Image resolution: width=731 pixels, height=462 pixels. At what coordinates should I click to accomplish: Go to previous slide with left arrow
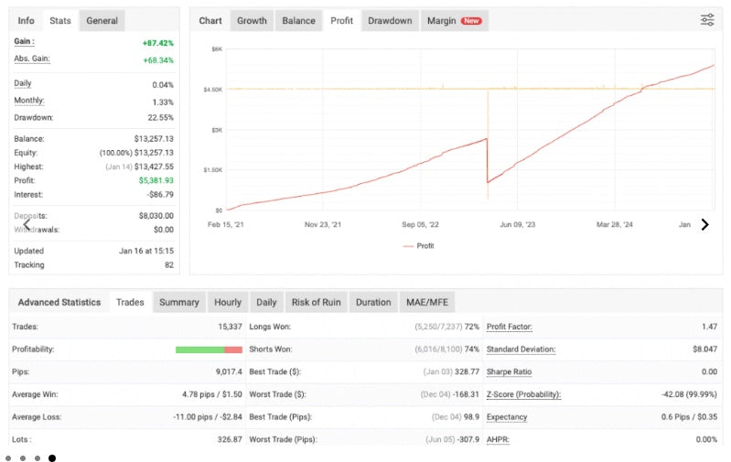[27, 224]
